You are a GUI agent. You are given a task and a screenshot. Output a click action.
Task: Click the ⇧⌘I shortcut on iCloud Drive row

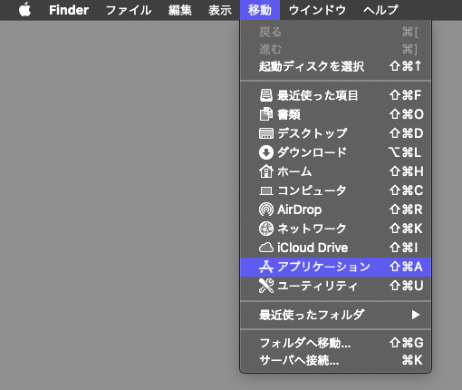pos(404,248)
